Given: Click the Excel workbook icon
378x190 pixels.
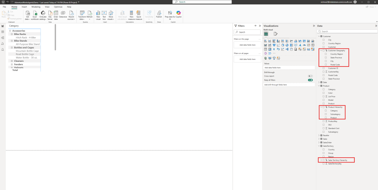Looking at the screenshot, I should tap(35, 13).
